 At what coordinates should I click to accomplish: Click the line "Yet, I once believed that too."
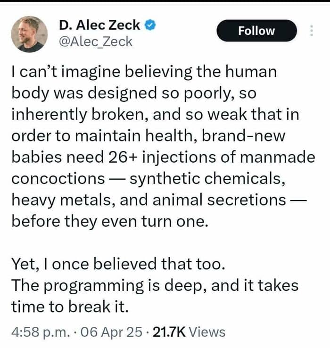pyautogui.click(x=118, y=264)
